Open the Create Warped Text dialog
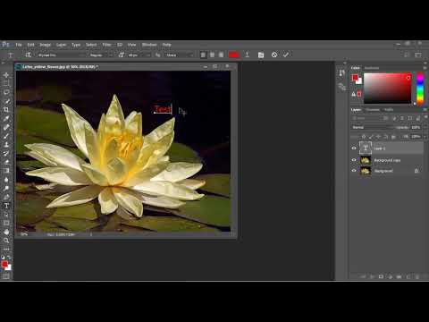429x322 pixels. click(248, 55)
